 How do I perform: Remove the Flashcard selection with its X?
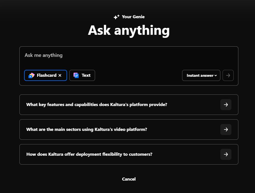pos(60,75)
